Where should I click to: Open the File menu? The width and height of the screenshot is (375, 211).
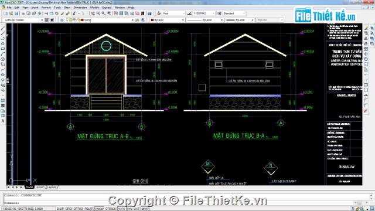click(x=9, y=8)
